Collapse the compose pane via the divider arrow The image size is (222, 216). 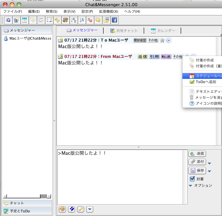point(139,147)
